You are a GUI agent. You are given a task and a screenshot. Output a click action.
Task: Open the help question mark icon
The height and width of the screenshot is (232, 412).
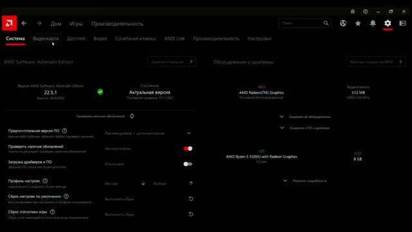point(366,12)
